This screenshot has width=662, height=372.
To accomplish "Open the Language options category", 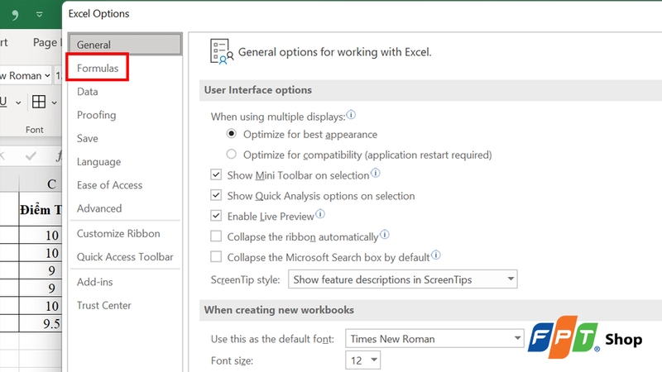I will click(x=98, y=161).
